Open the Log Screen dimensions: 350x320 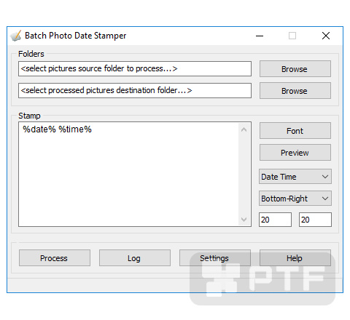coord(135,258)
